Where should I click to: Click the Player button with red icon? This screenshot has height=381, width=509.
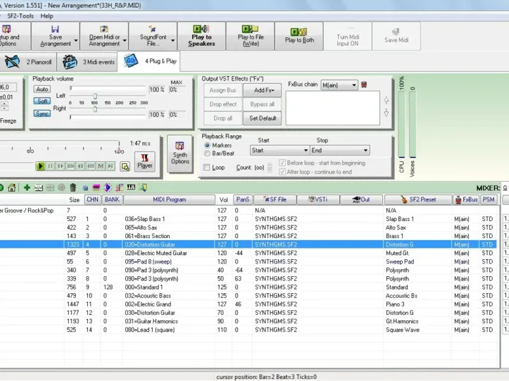pos(145,161)
